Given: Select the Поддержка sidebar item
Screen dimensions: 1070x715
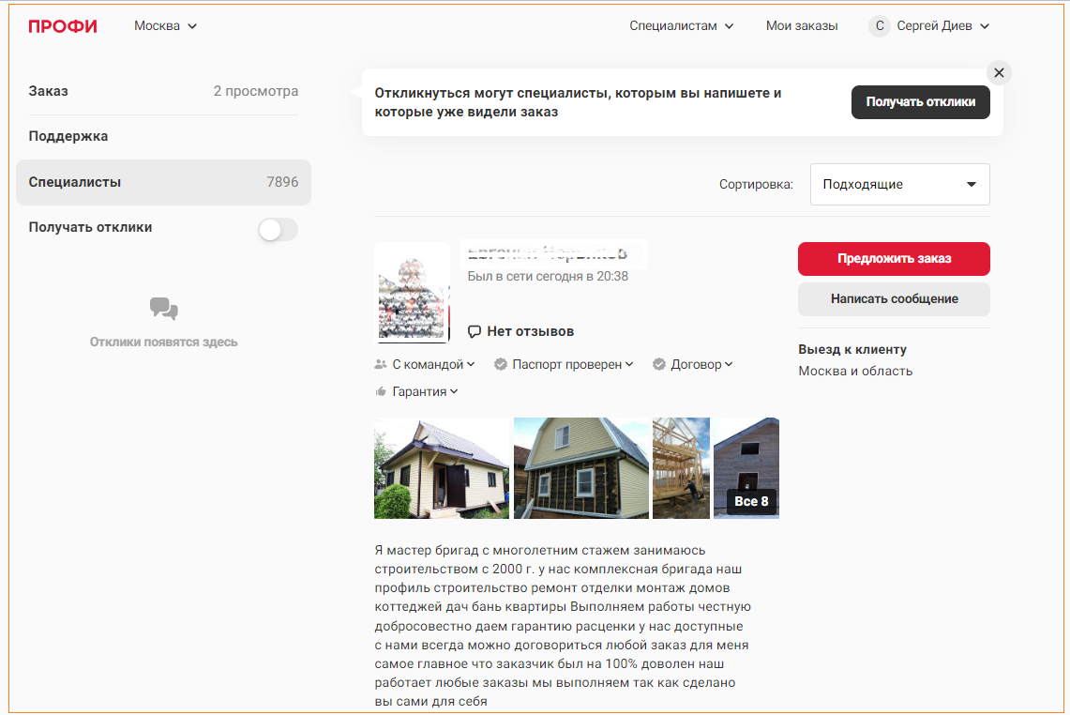Looking at the screenshot, I should (163, 137).
